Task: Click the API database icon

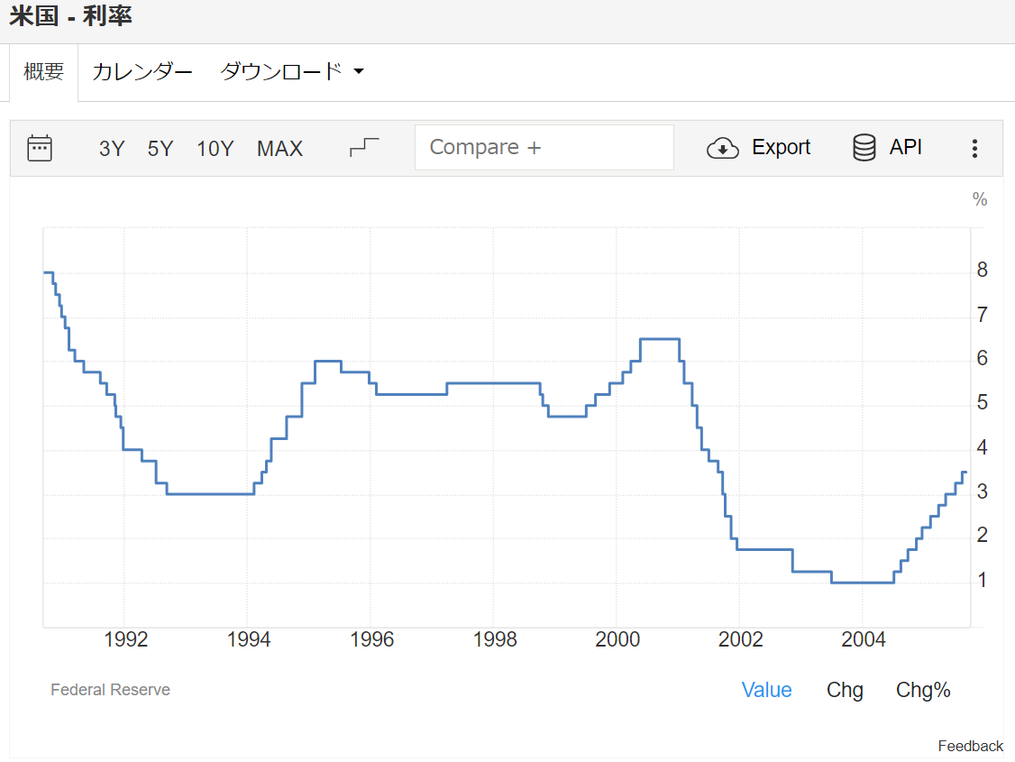Action: click(864, 148)
